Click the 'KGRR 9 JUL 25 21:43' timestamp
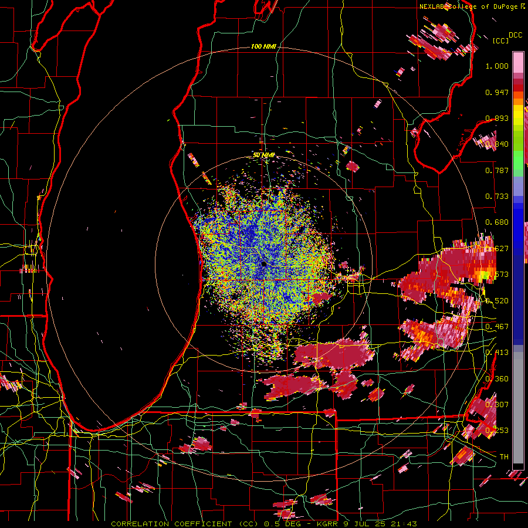Screen dimensions: 528x528 pyautogui.click(x=367, y=524)
